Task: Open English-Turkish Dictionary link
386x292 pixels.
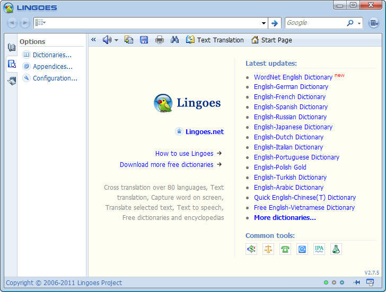Action: 290,178
